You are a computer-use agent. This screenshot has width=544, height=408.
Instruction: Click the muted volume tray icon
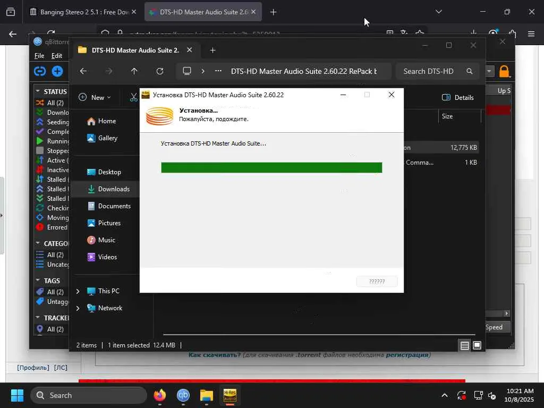point(492,395)
